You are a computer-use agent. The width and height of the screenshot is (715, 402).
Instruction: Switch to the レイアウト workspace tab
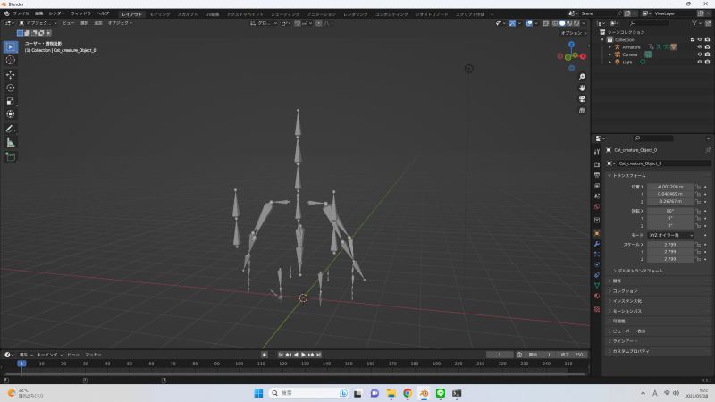click(x=131, y=14)
